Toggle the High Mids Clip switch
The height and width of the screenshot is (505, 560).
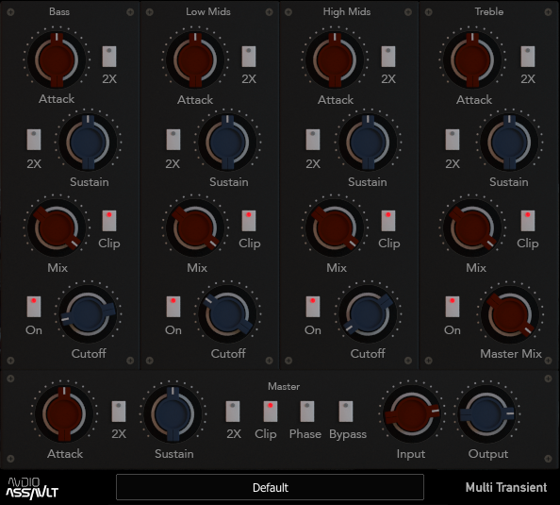tap(388, 221)
